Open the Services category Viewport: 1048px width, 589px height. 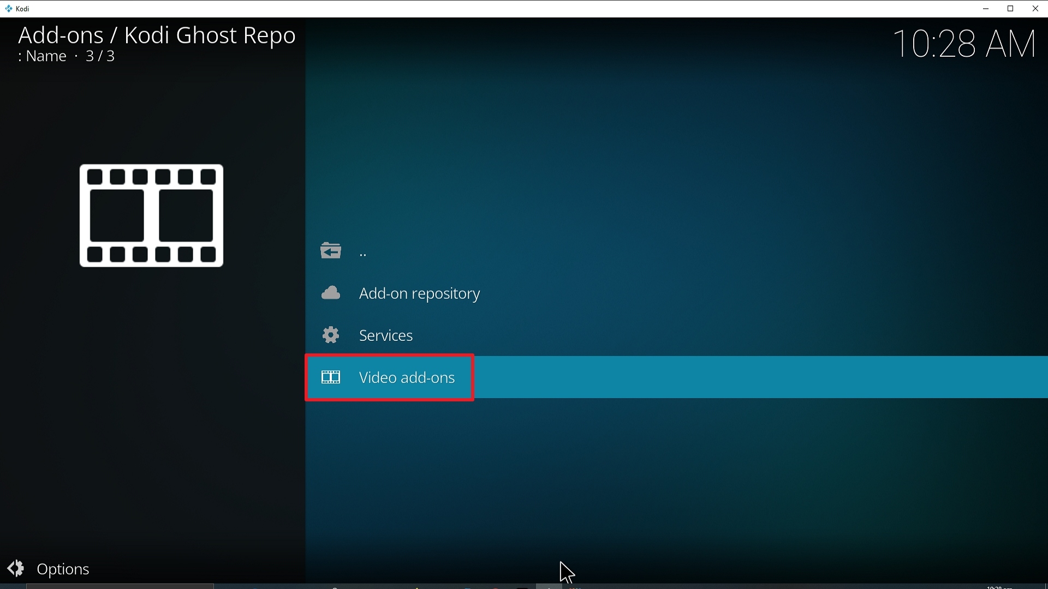(x=677, y=335)
